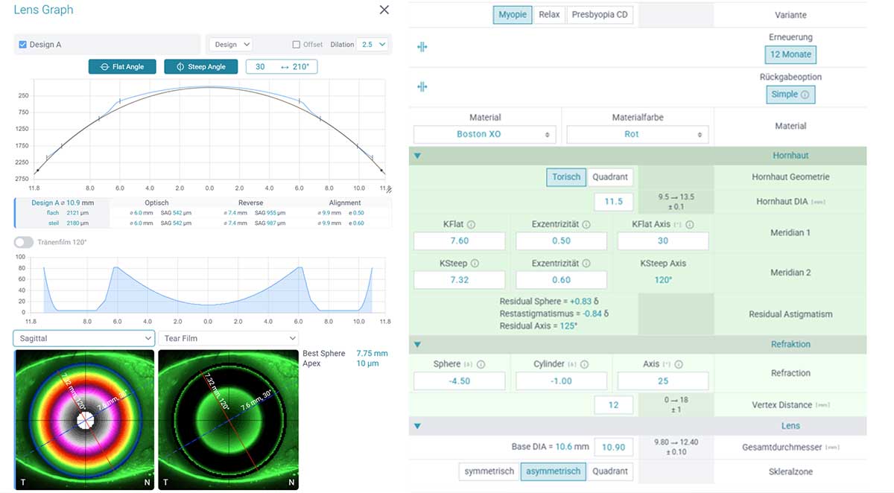Open the Rot material color selector
Image resolution: width=894 pixels, height=493 pixels.
[x=637, y=134]
